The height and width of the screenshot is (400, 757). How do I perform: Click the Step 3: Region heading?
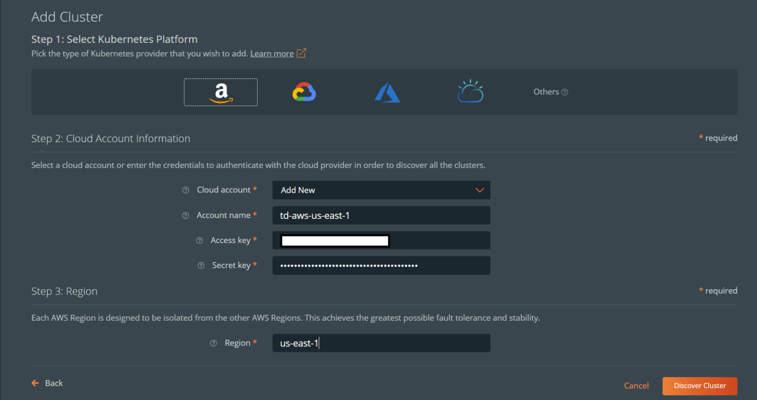(x=65, y=291)
